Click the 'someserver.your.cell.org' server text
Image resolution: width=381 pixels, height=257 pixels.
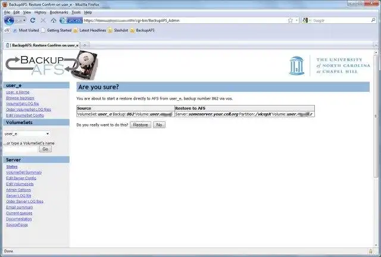tap(214, 114)
